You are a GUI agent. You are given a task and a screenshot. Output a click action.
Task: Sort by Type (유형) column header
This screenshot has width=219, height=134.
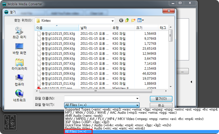tap(123, 28)
